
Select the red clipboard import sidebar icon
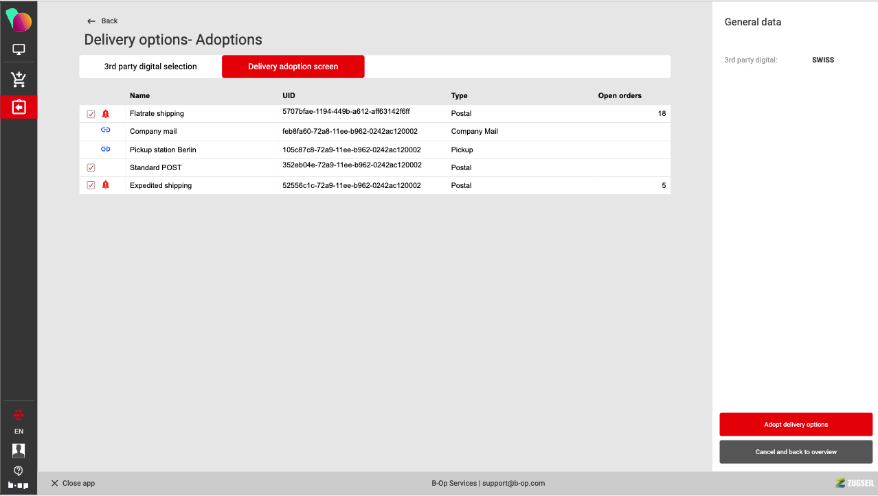[x=19, y=108]
